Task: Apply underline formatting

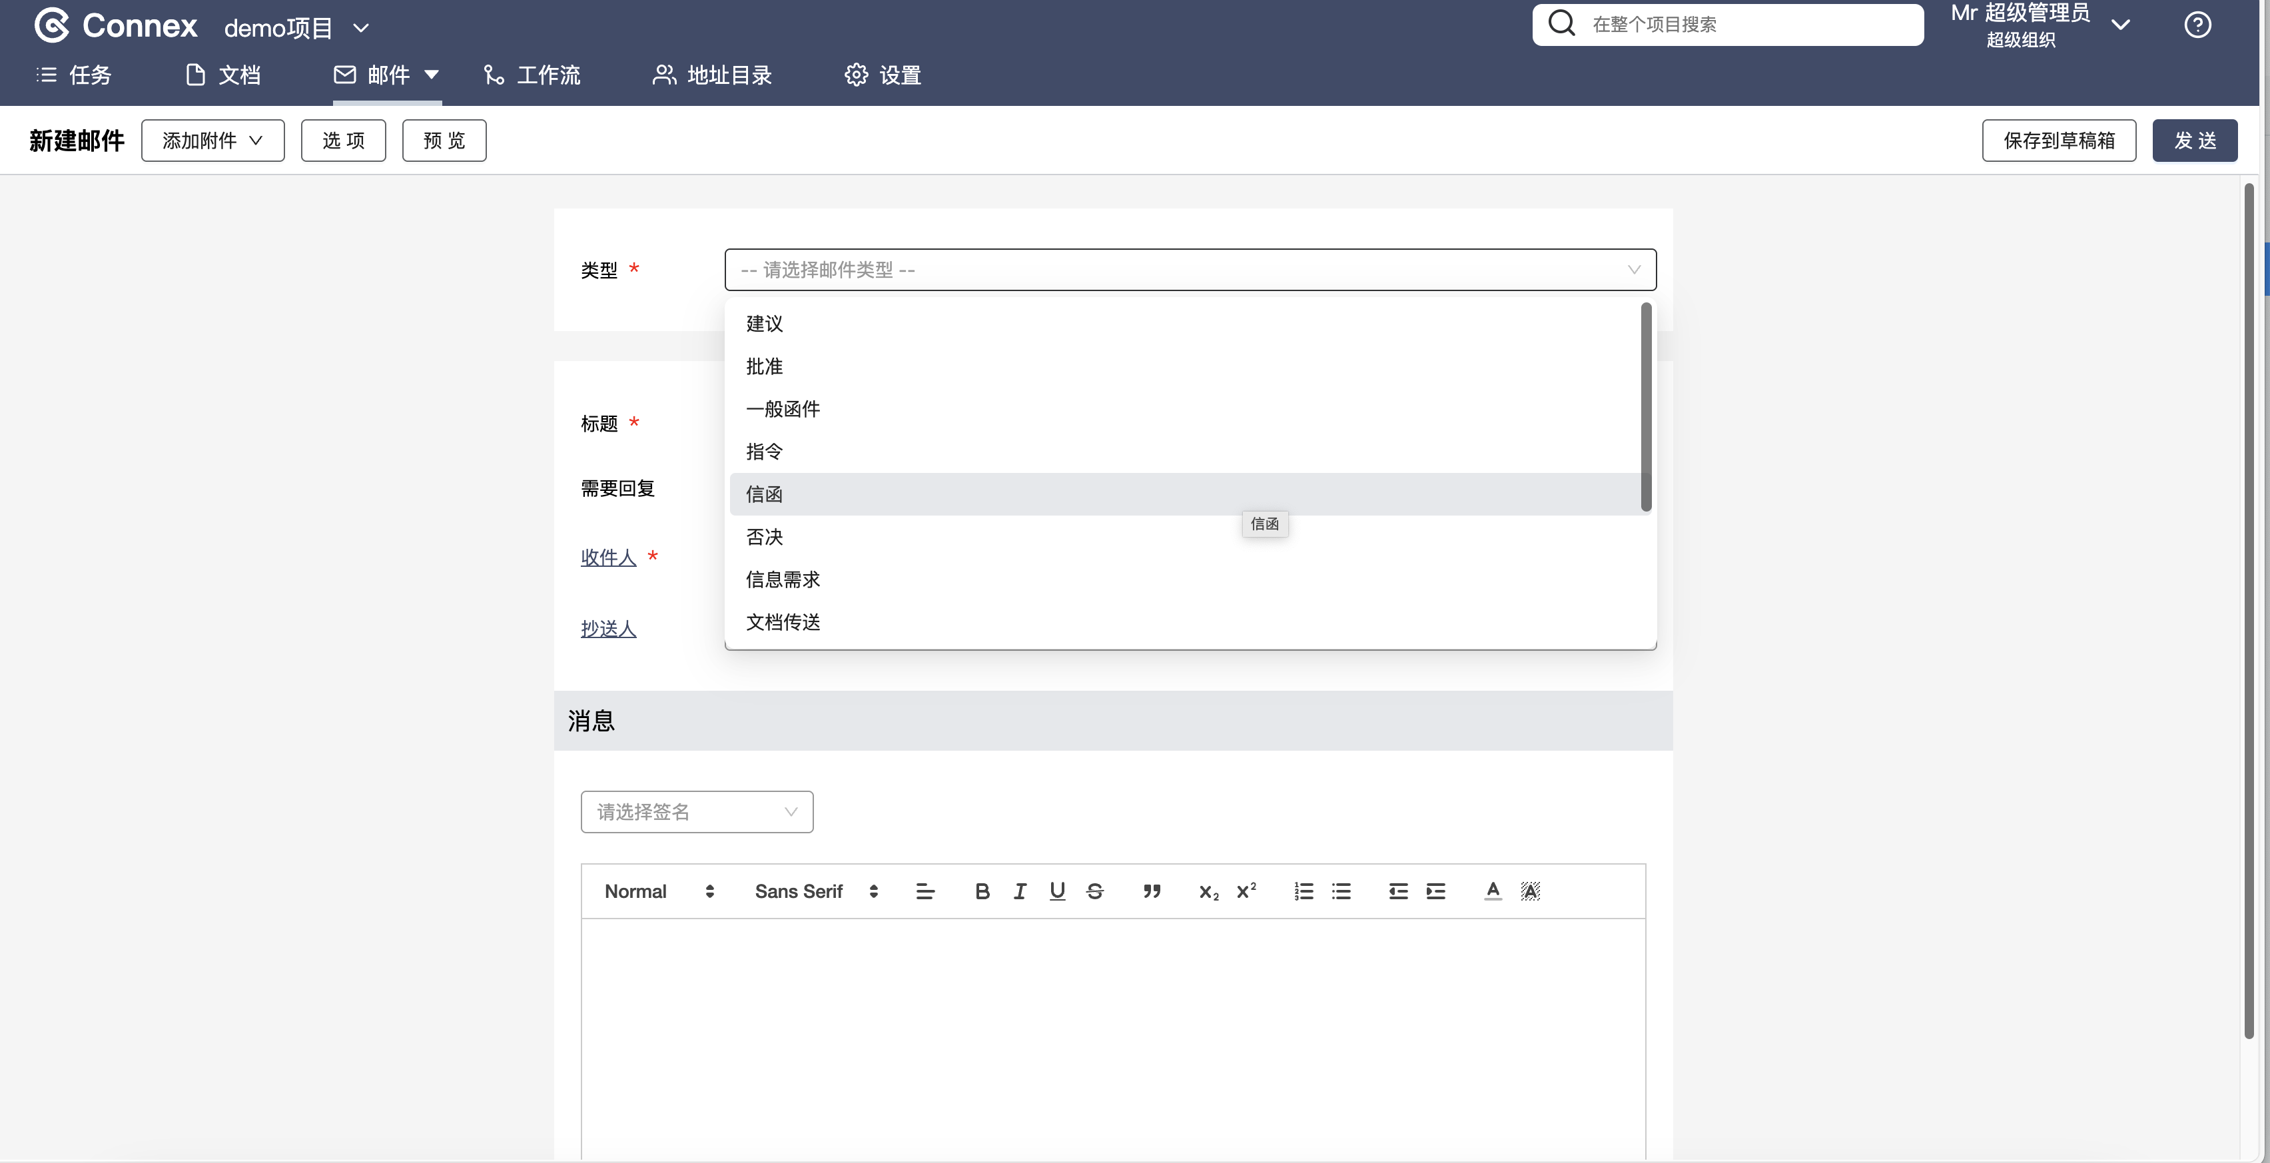Action: 1058,892
